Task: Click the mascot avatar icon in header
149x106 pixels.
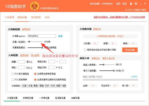Action: (35, 6)
